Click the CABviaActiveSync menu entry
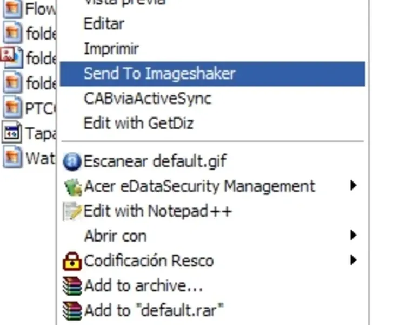 (147, 99)
